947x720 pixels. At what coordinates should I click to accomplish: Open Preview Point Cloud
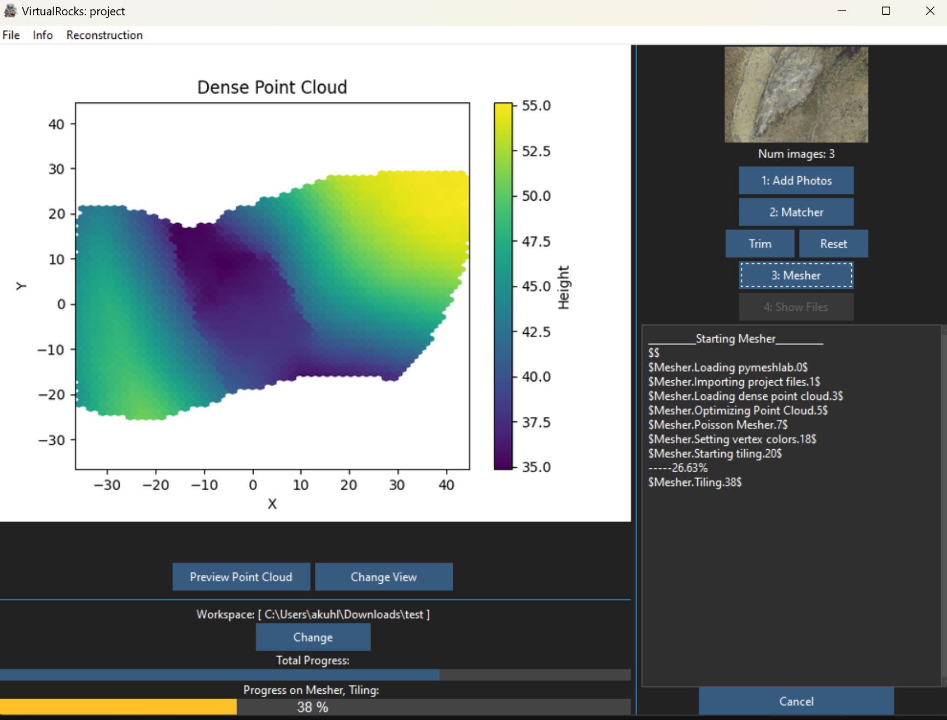coord(241,577)
